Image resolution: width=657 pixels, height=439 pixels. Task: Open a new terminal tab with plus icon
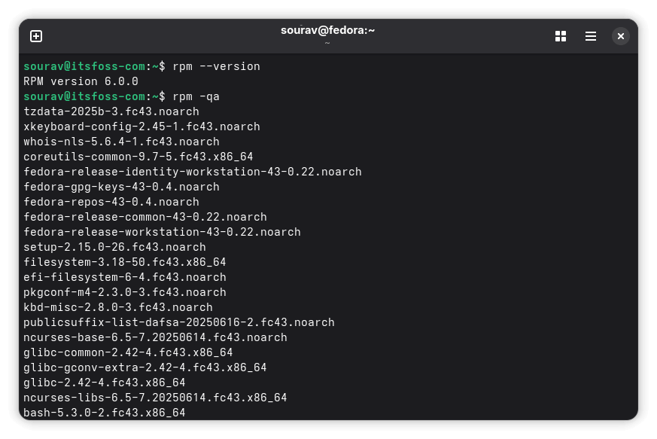pos(36,35)
